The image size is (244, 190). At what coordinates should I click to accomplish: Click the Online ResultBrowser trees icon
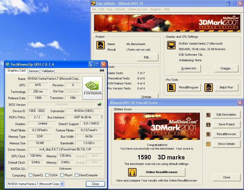coord(132,172)
